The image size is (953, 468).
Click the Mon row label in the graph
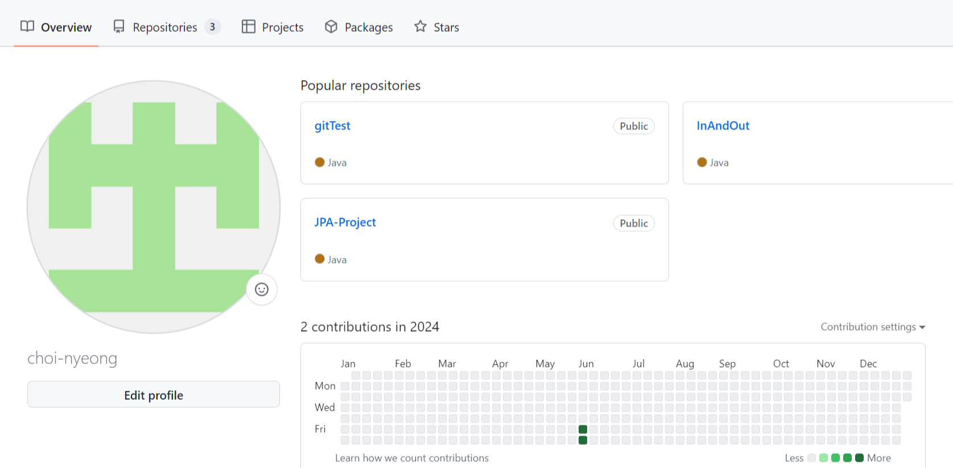pyautogui.click(x=325, y=386)
